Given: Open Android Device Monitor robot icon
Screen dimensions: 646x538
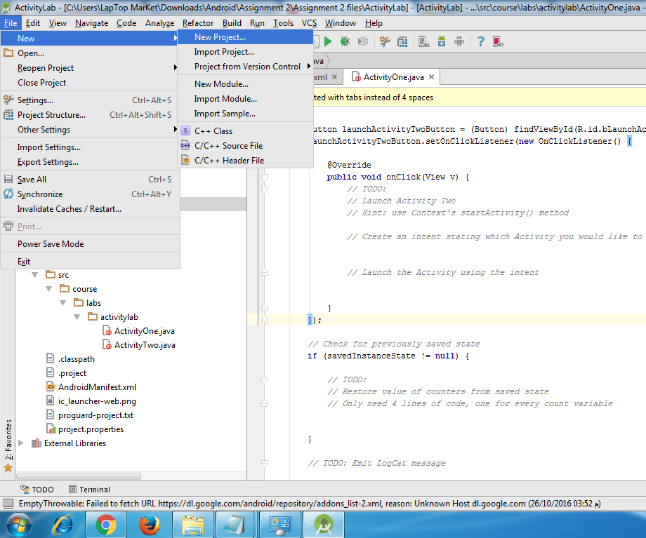Looking at the screenshot, I should click(x=459, y=41).
